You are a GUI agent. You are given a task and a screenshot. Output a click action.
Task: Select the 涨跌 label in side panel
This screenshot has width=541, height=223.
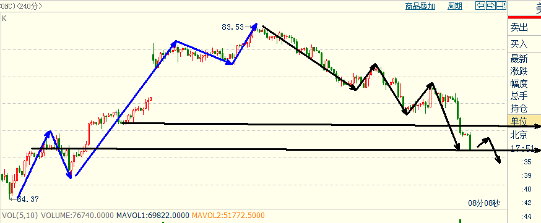(519, 71)
